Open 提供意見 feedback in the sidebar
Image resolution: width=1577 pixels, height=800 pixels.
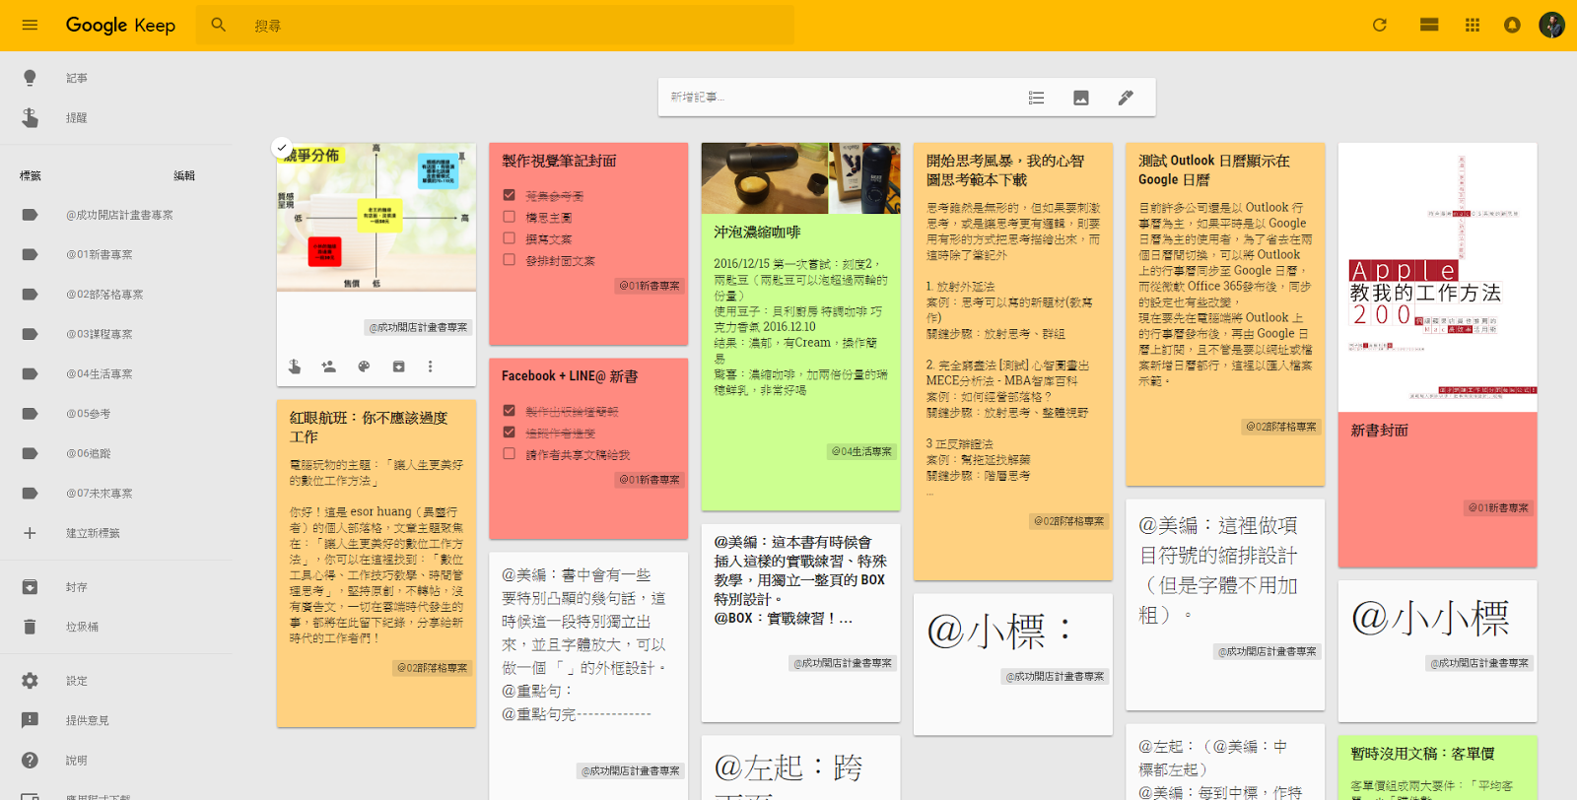pyautogui.click(x=30, y=720)
